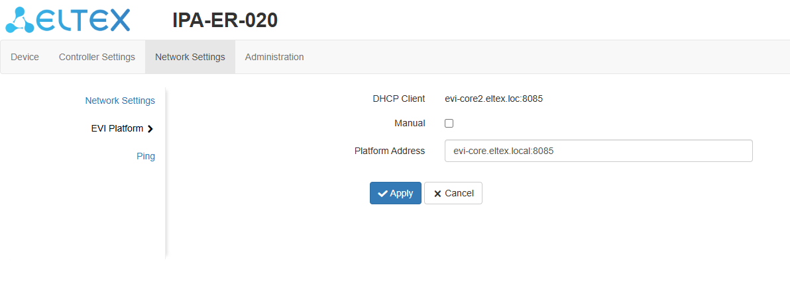Image resolution: width=790 pixels, height=281 pixels.
Task: Click the X icon on Cancel
Action: (437, 194)
